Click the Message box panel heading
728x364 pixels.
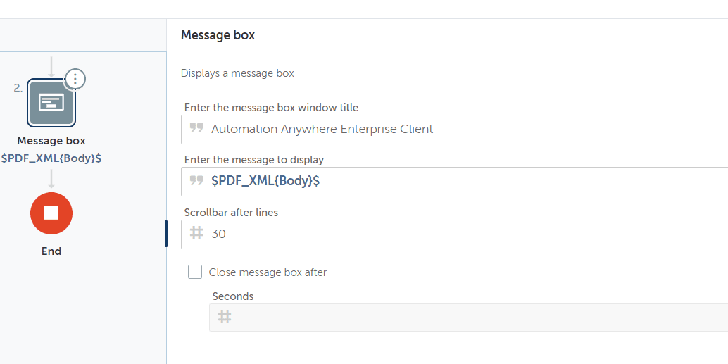[x=218, y=35]
